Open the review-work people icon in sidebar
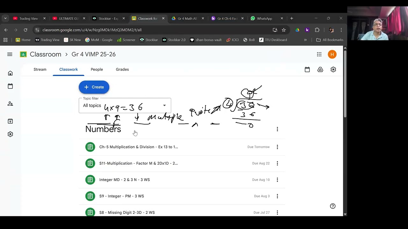 (10, 104)
